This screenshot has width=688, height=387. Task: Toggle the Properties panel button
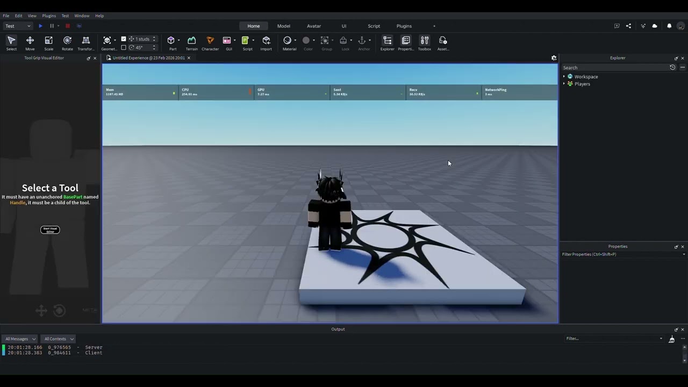coord(406,43)
